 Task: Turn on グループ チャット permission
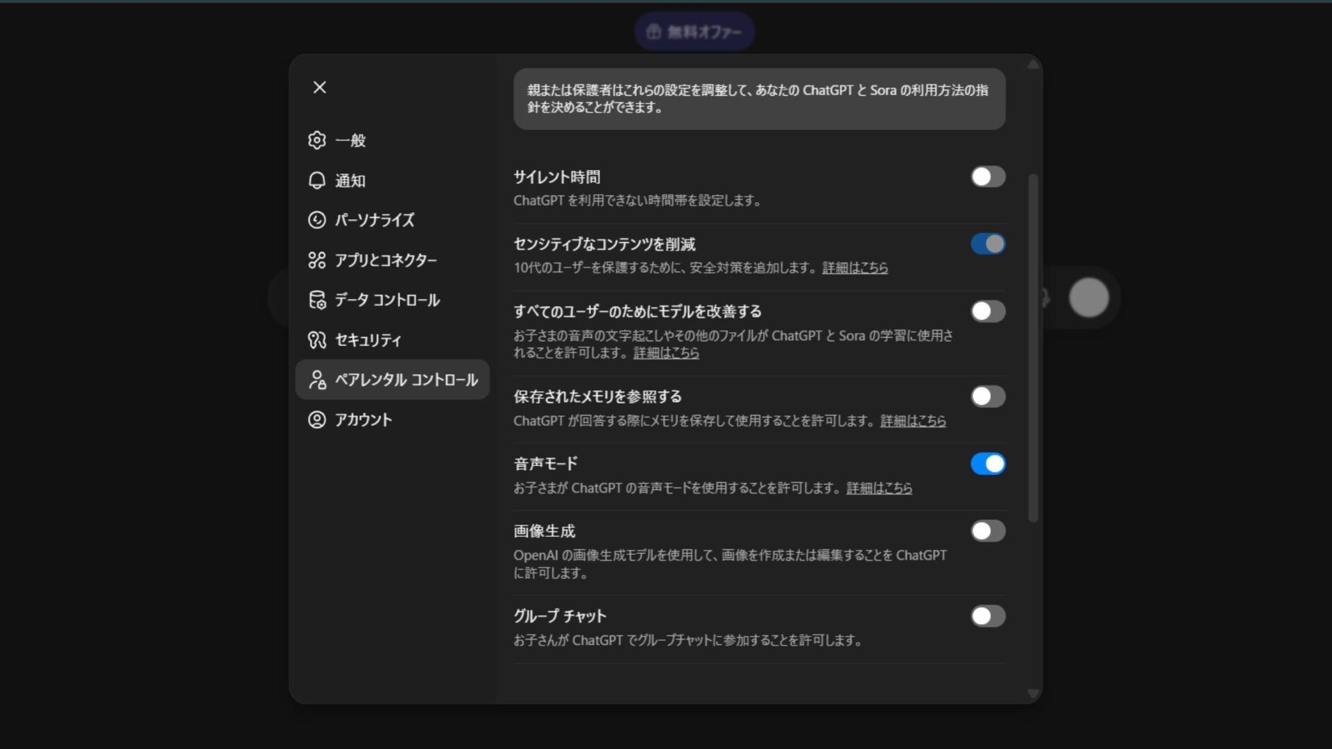[x=988, y=616]
